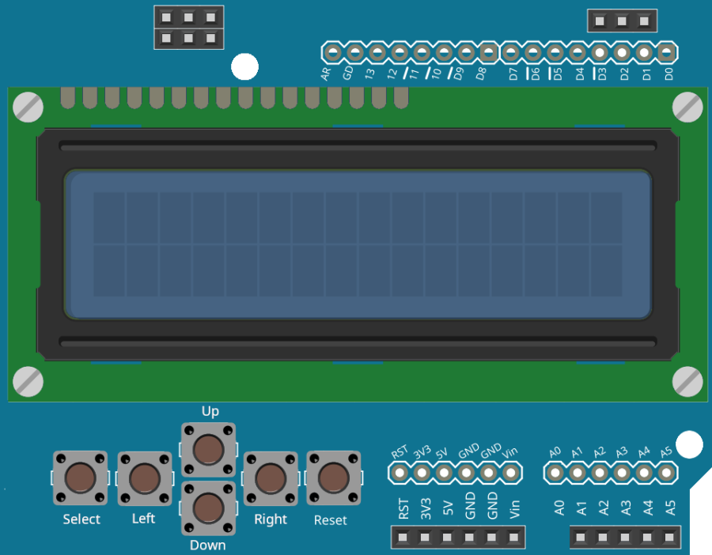This screenshot has height=555, width=712.
Task: Click the RST power header pin hole
Action: [x=400, y=473]
